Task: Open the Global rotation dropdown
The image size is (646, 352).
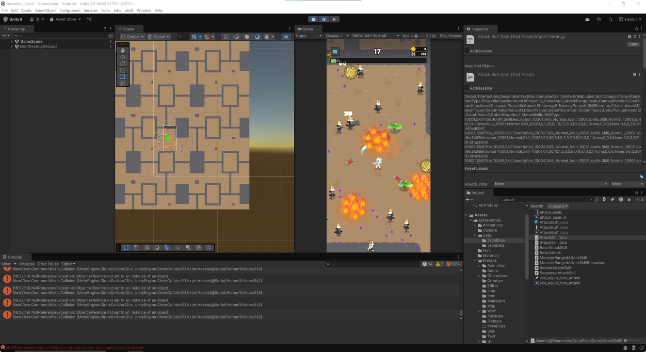Action: pos(159,37)
